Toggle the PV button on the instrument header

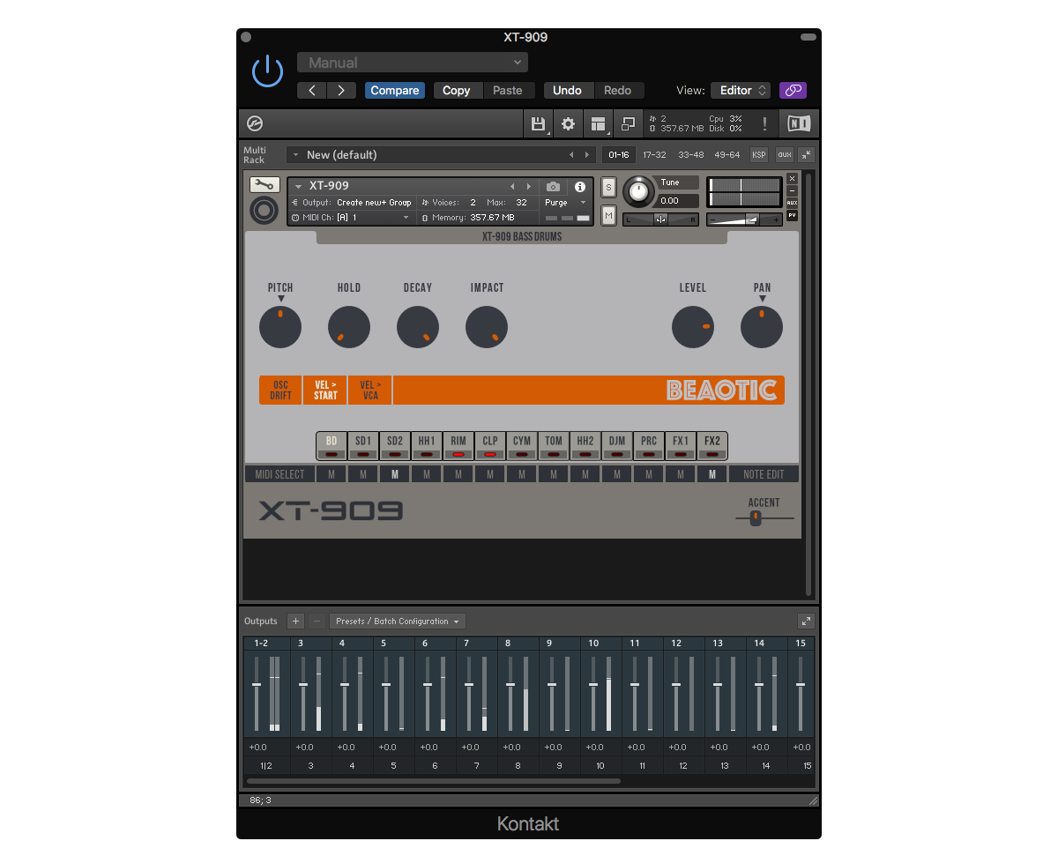point(792,215)
